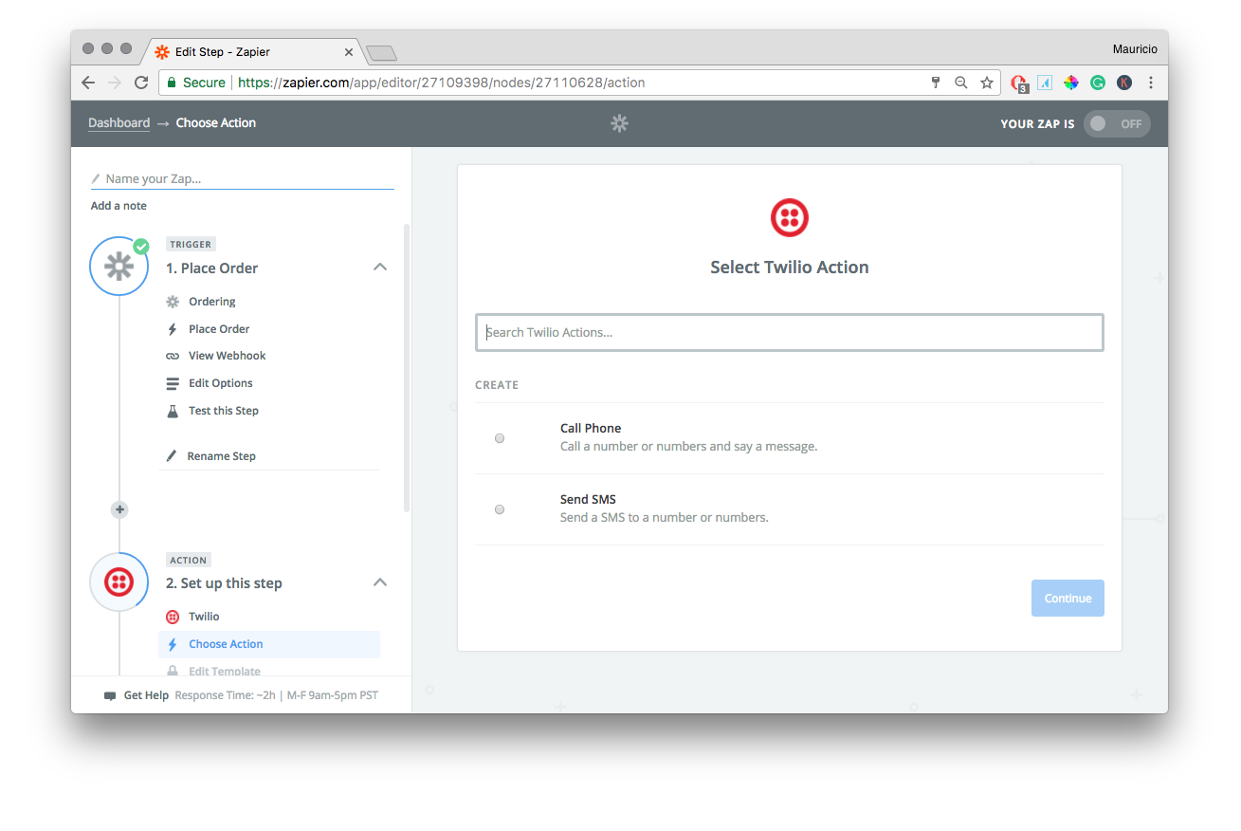Focus the Search Twilio Actions field

pyautogui.click(x=790, y=333)
